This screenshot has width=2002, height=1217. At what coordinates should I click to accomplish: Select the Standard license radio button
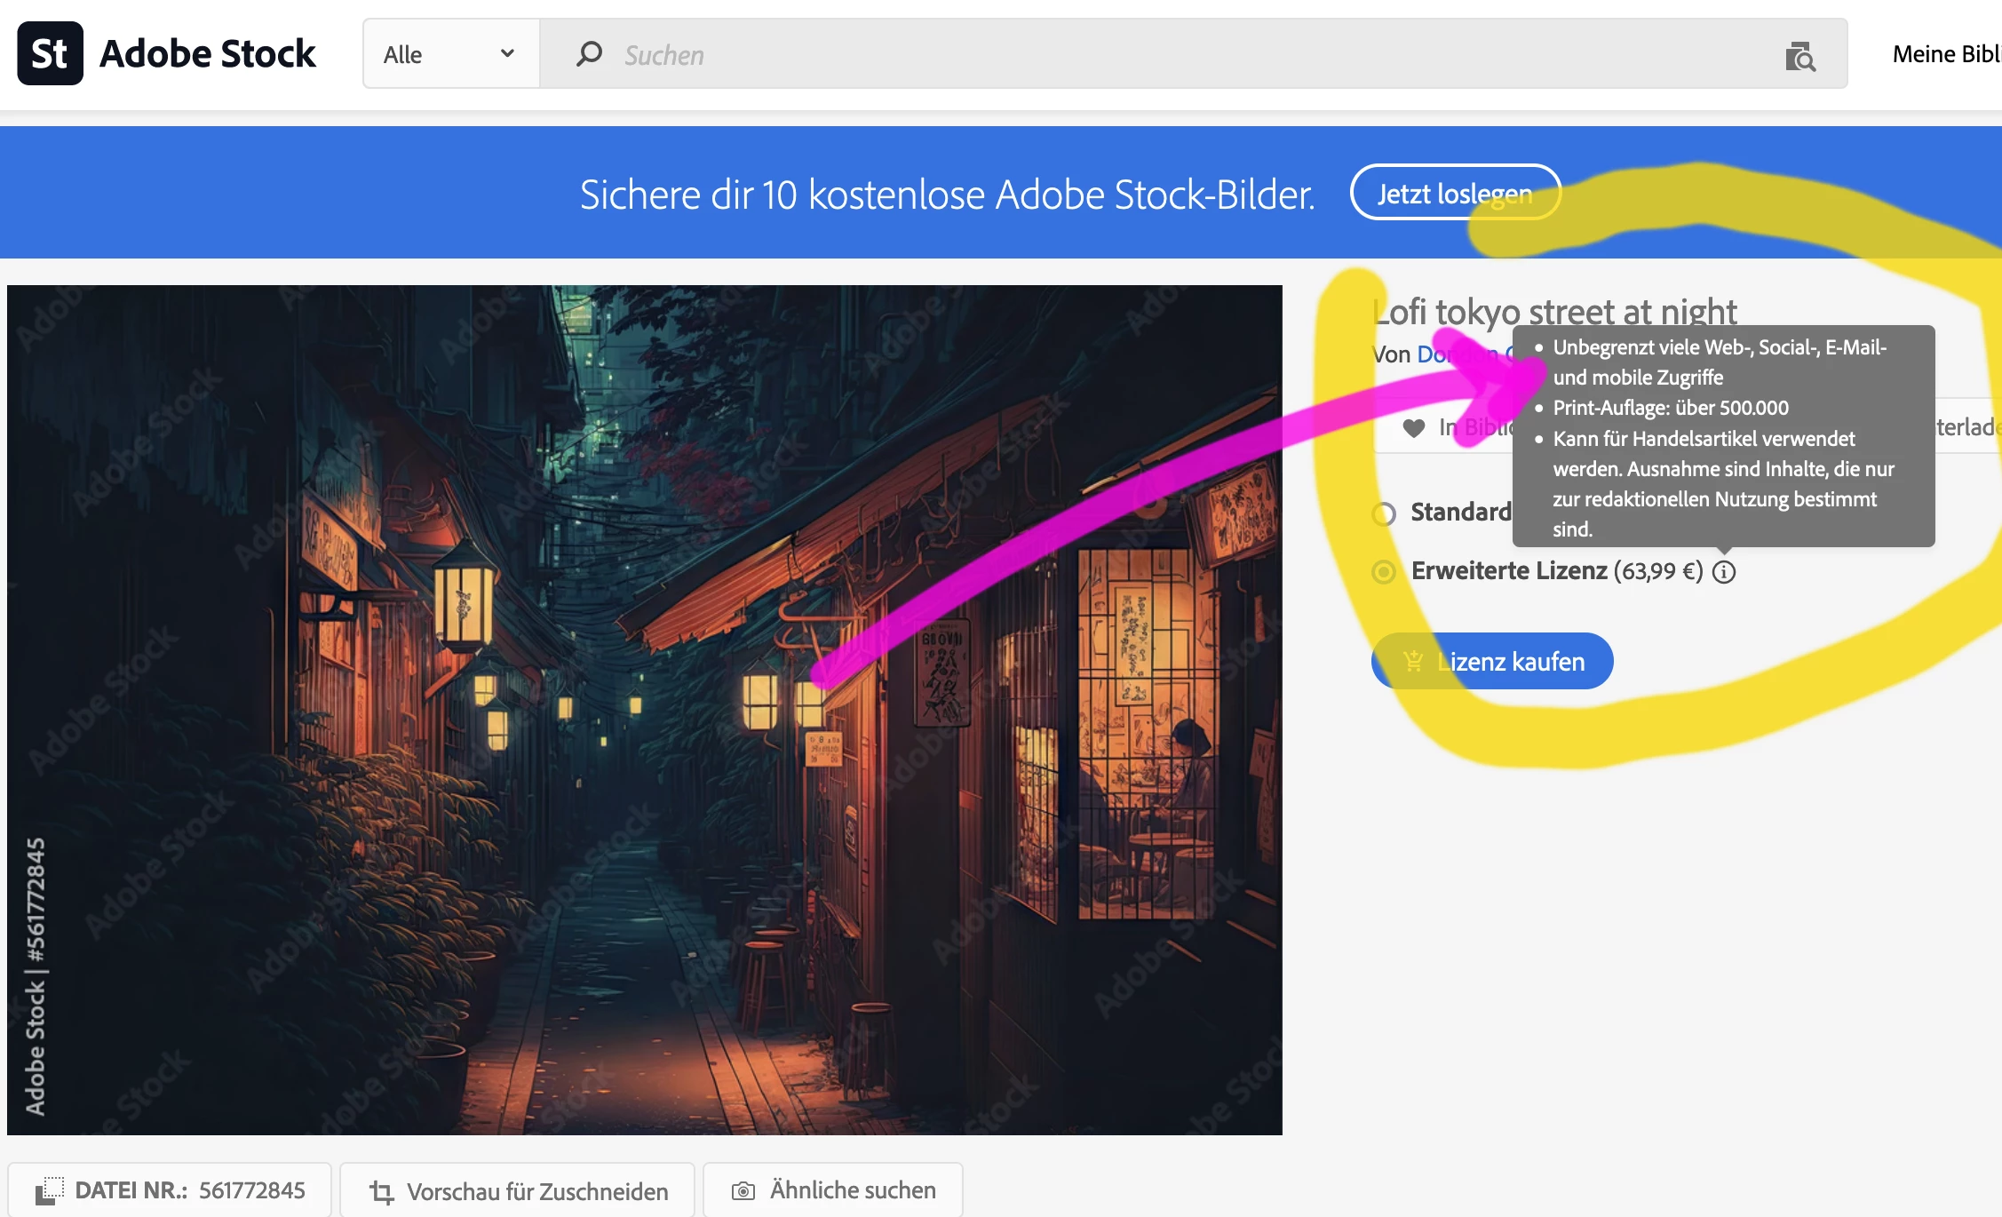point(1384,513)
